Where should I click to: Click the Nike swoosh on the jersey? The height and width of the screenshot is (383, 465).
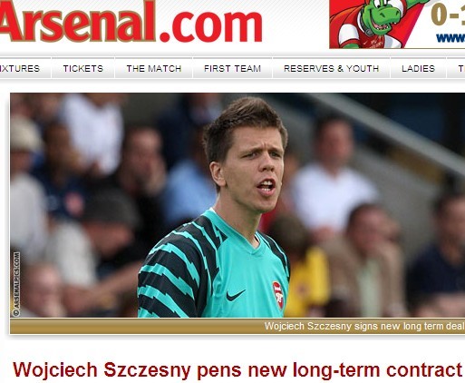236,295
